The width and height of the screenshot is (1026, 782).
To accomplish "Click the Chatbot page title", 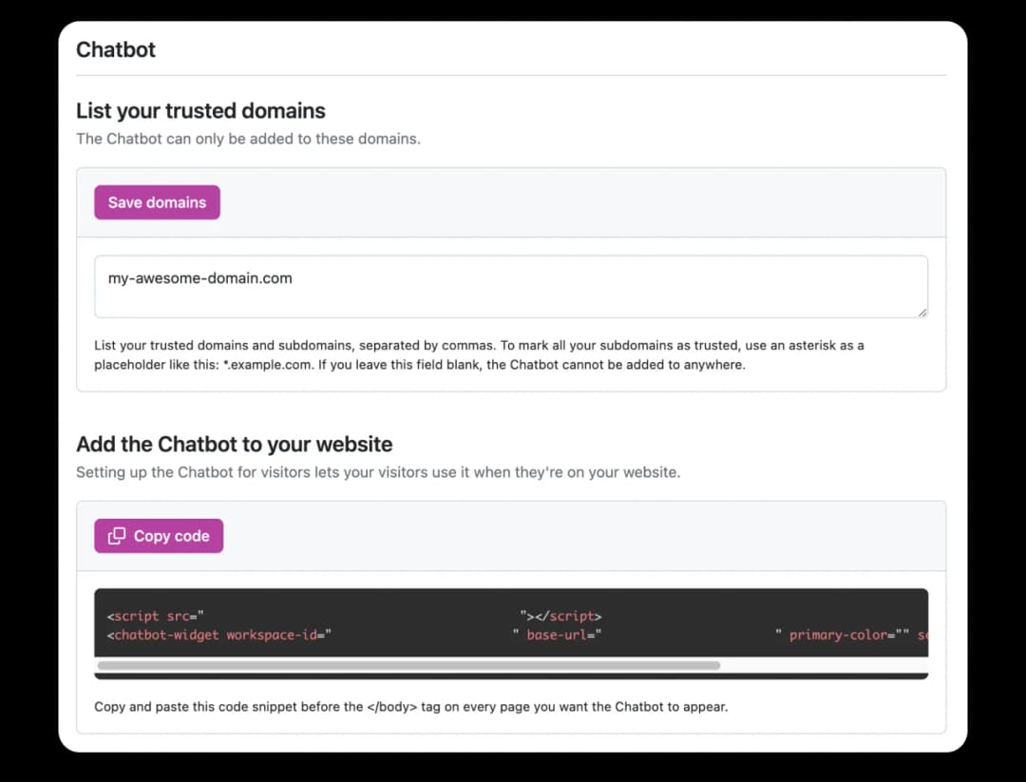I will (x=116, y=49).
